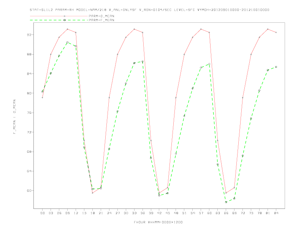Click the 66 forecast hour x-axis label
301x232 pixels.
pyautogui.click(x=226, y=213)
